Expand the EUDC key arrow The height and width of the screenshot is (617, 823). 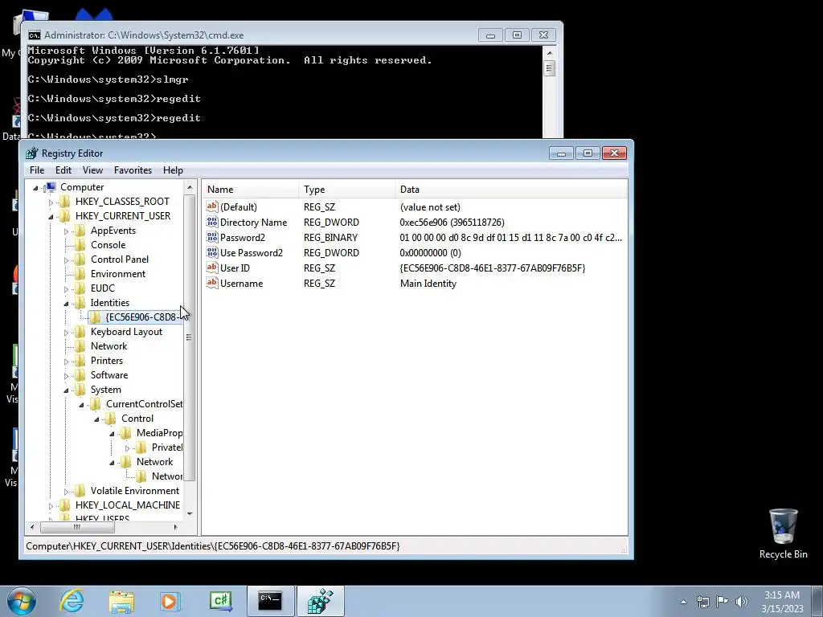(x=66, y=289)
